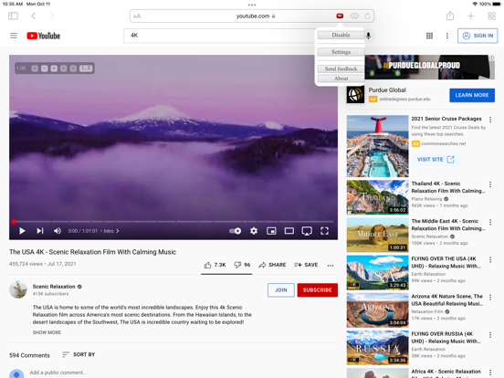
Task: Select Disable in the extension popup
Action: pos(341,35)
